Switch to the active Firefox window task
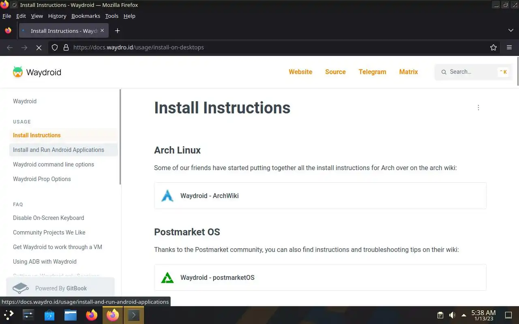The image size is (519, 324). click(113, 315)
